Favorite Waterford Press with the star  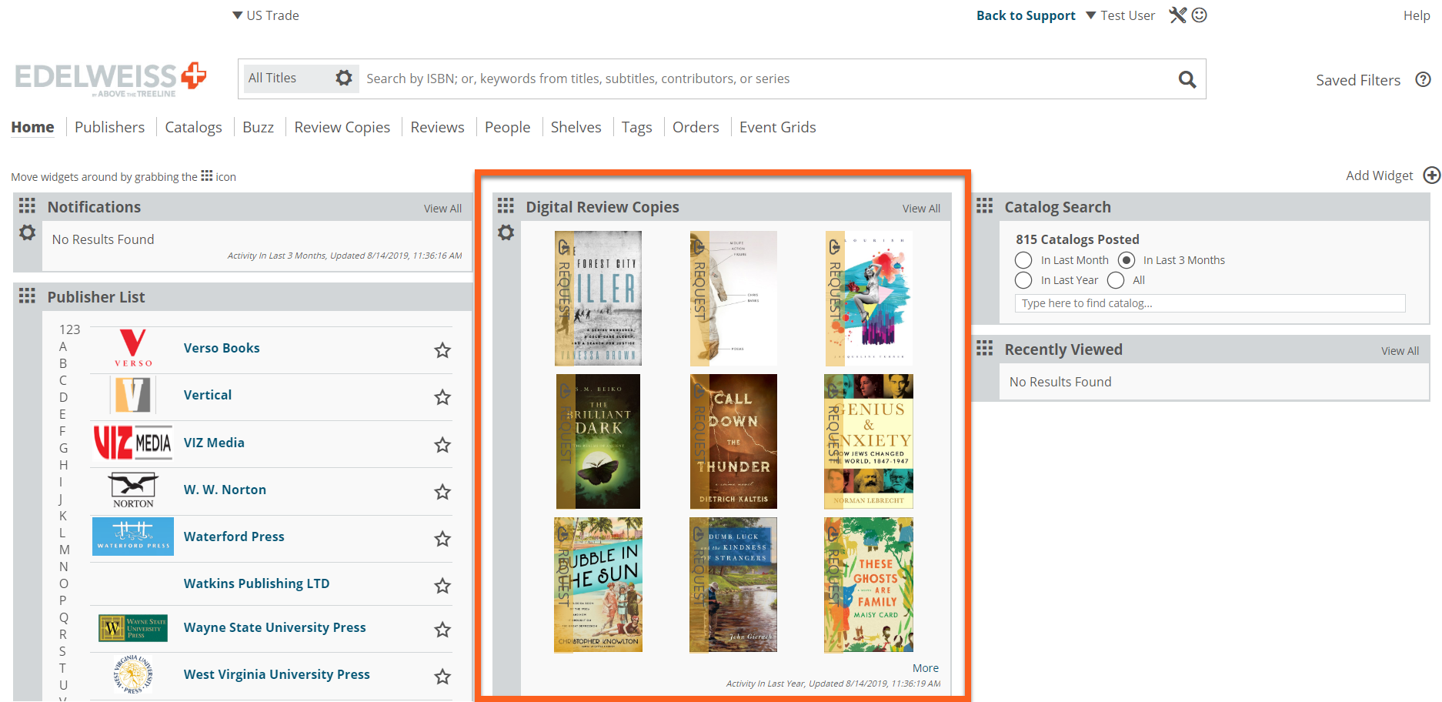[x=442, y=539]
